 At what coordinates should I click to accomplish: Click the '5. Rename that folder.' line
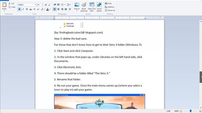[x=68, y=79]
